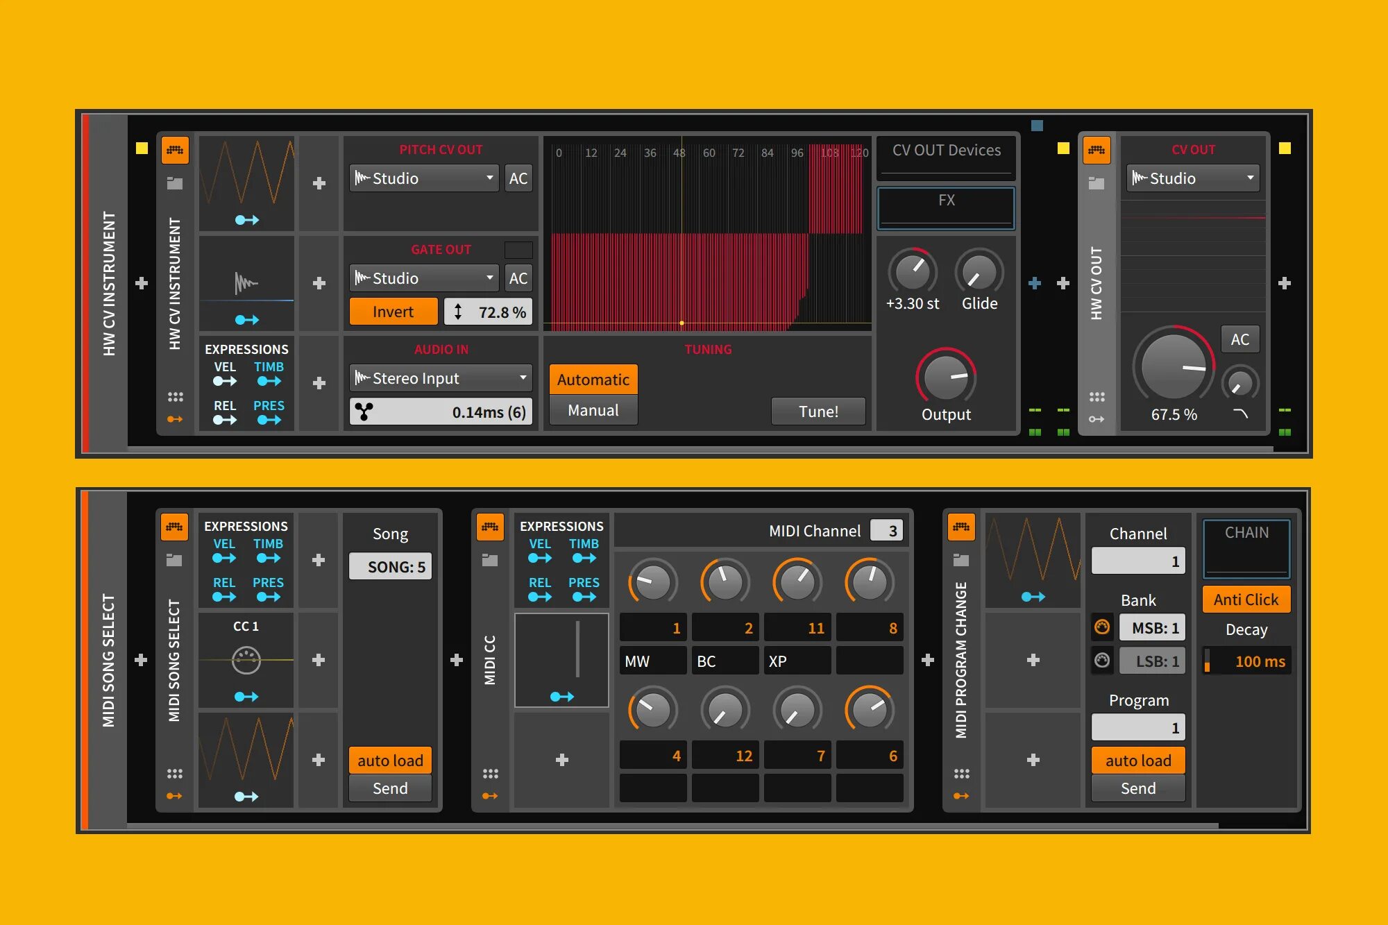Image resolution: width=1388 pixels, height=925 pixels.
Task: Click the VEL expression modulator arrow in MIDI CC
Action: pos(540,558)
